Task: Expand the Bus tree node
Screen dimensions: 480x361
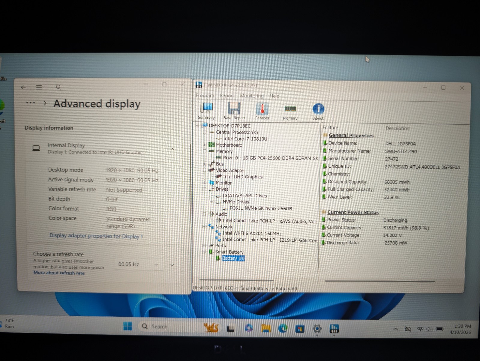Action: tap(205, 164)
